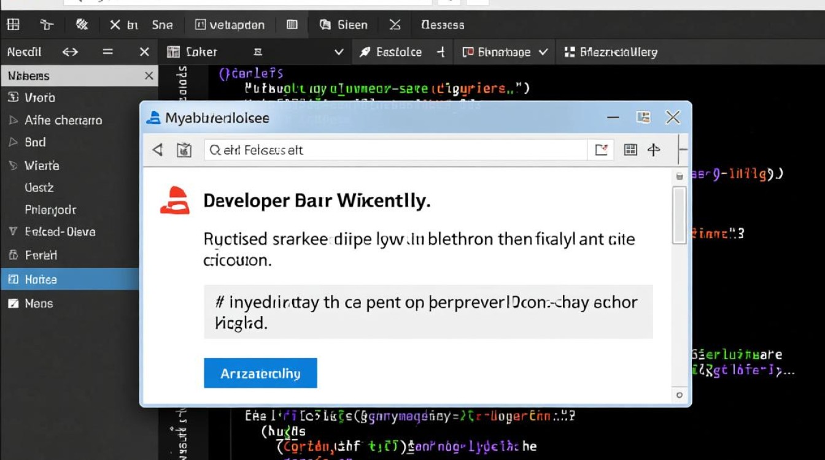Click the grid icon in the dialog toolbar
Viewport: 825px width, 460px height.
point(630,150)
